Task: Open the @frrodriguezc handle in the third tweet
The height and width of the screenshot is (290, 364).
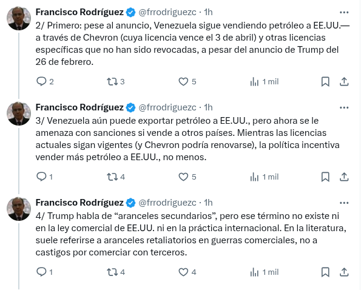Action: 167,202
